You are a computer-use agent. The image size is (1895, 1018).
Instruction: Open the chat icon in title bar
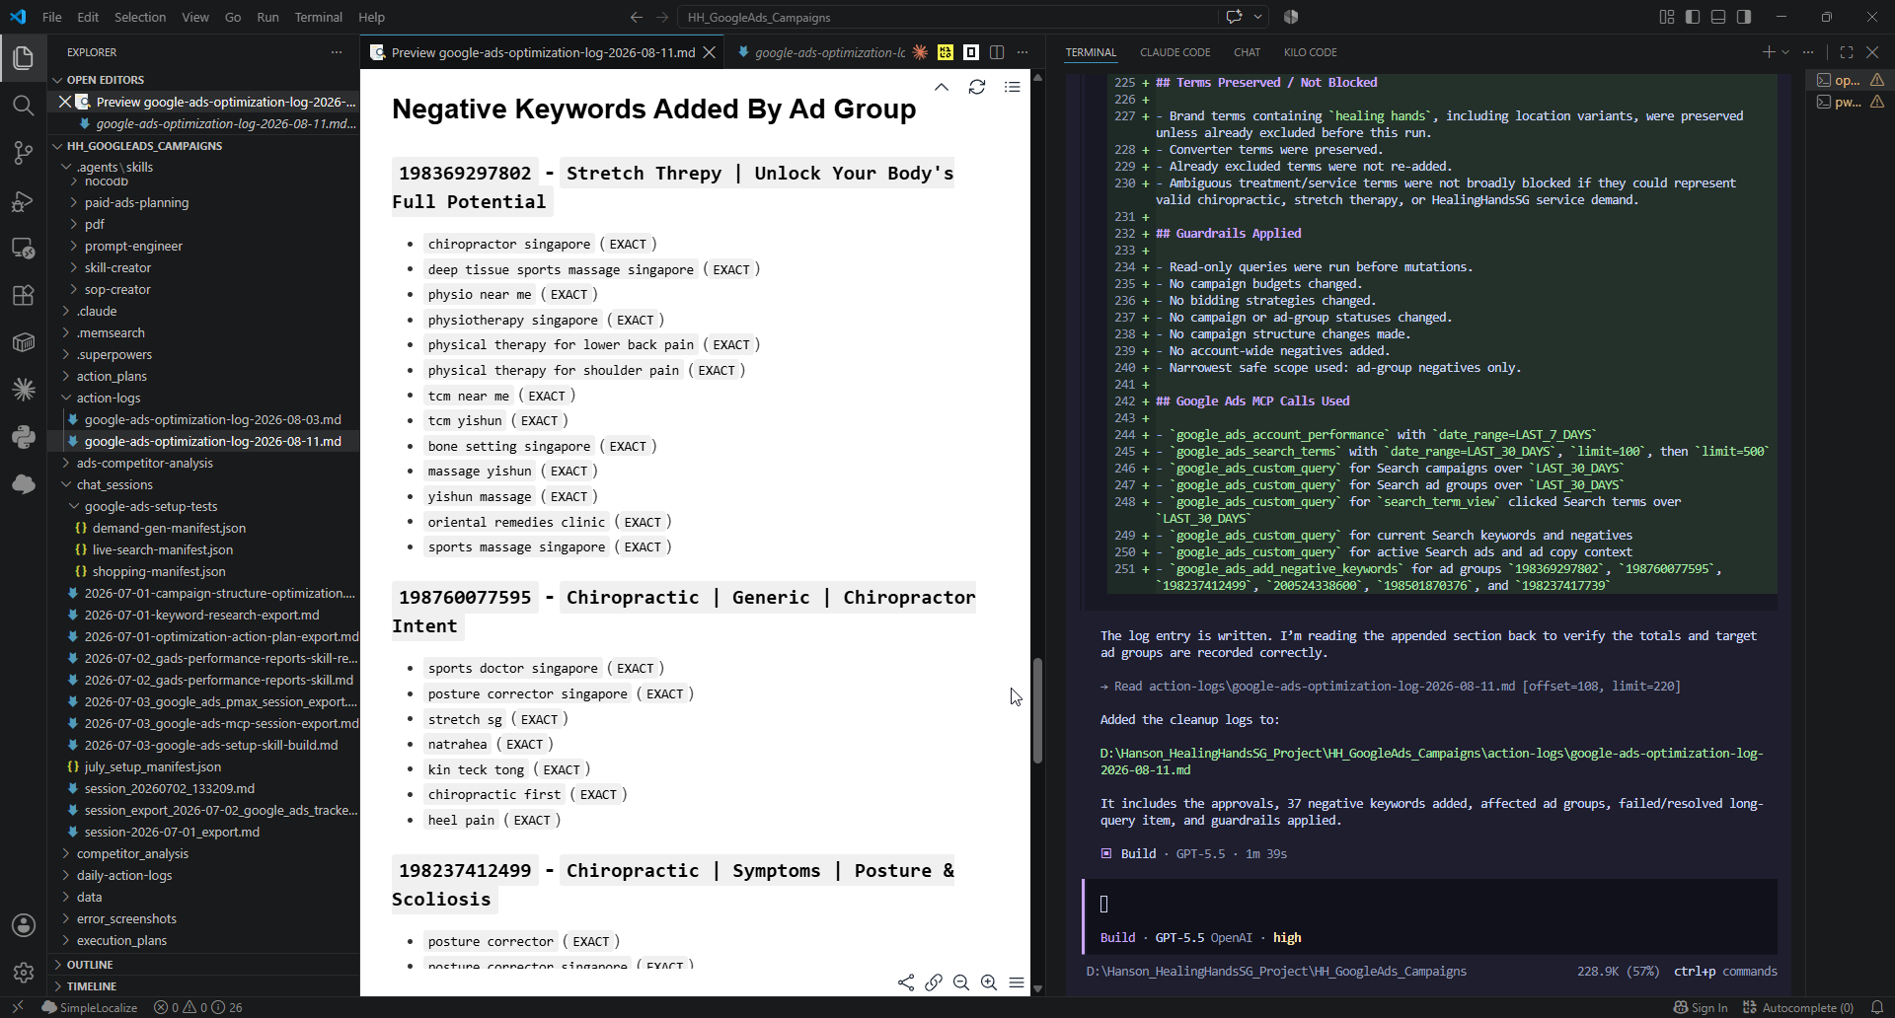pyautogui.click(x=1234, y=17)
